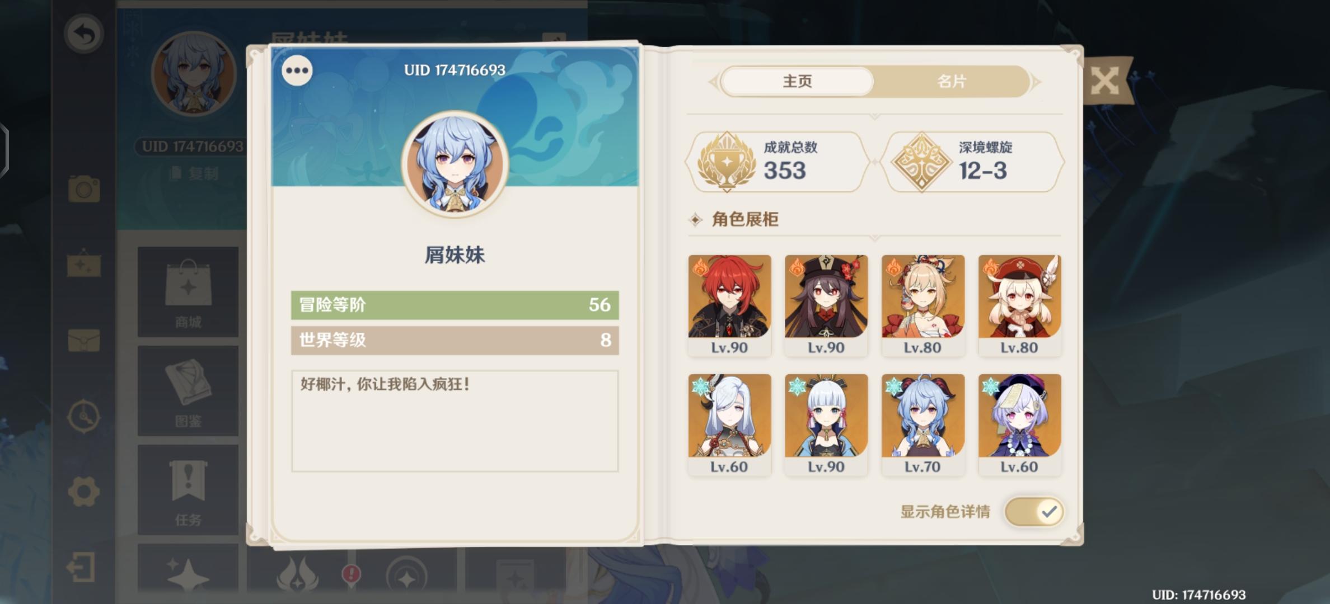Image resolution: width=1330 pixels, height=604 pixels.
Task: Open the settings gear icon
Action: click(x=84, y=492)
